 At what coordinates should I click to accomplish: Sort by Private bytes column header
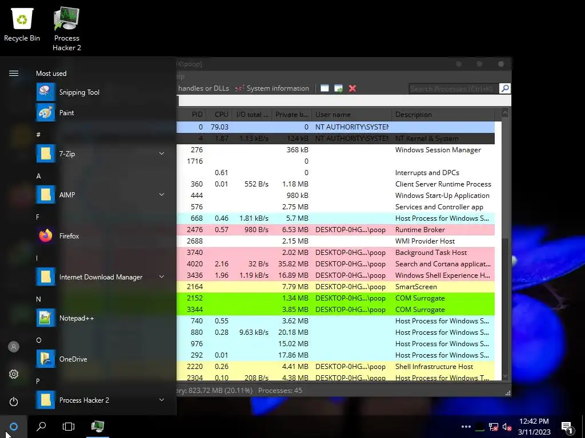(x=292, y=114)
